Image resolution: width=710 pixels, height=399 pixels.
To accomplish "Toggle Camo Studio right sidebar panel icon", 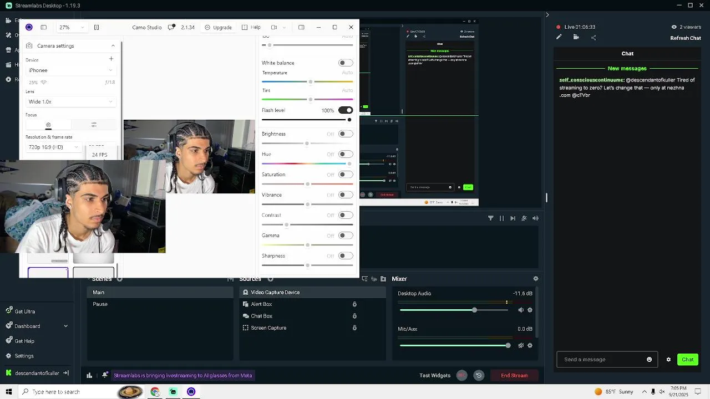I will [x=301, y=27].
